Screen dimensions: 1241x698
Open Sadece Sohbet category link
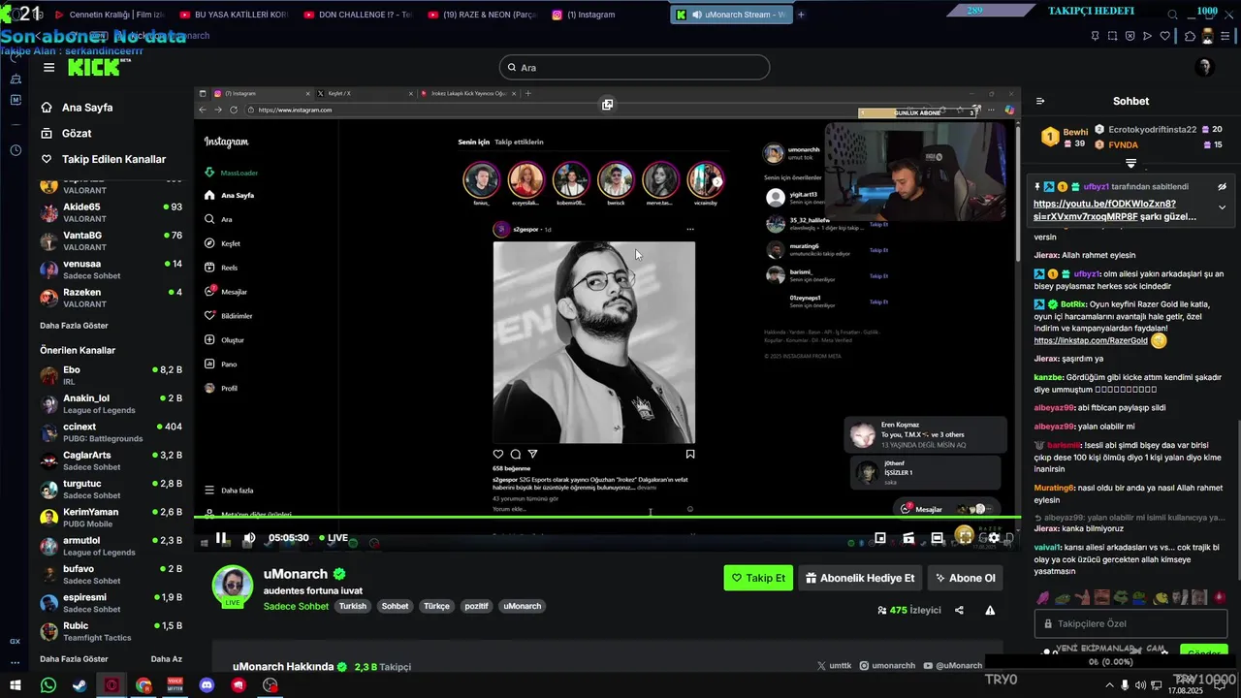pyautogui.click(x=296, y=606)
